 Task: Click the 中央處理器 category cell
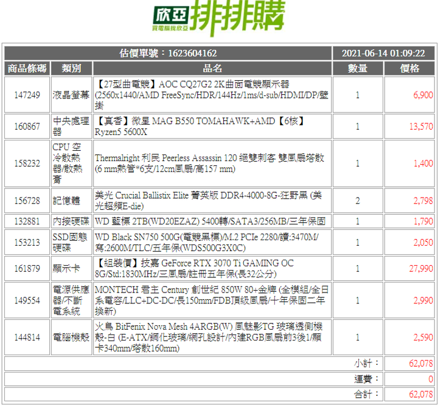72,126
